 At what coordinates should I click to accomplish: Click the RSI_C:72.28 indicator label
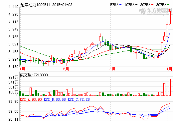pyautogui.click(x=79, y=99)
